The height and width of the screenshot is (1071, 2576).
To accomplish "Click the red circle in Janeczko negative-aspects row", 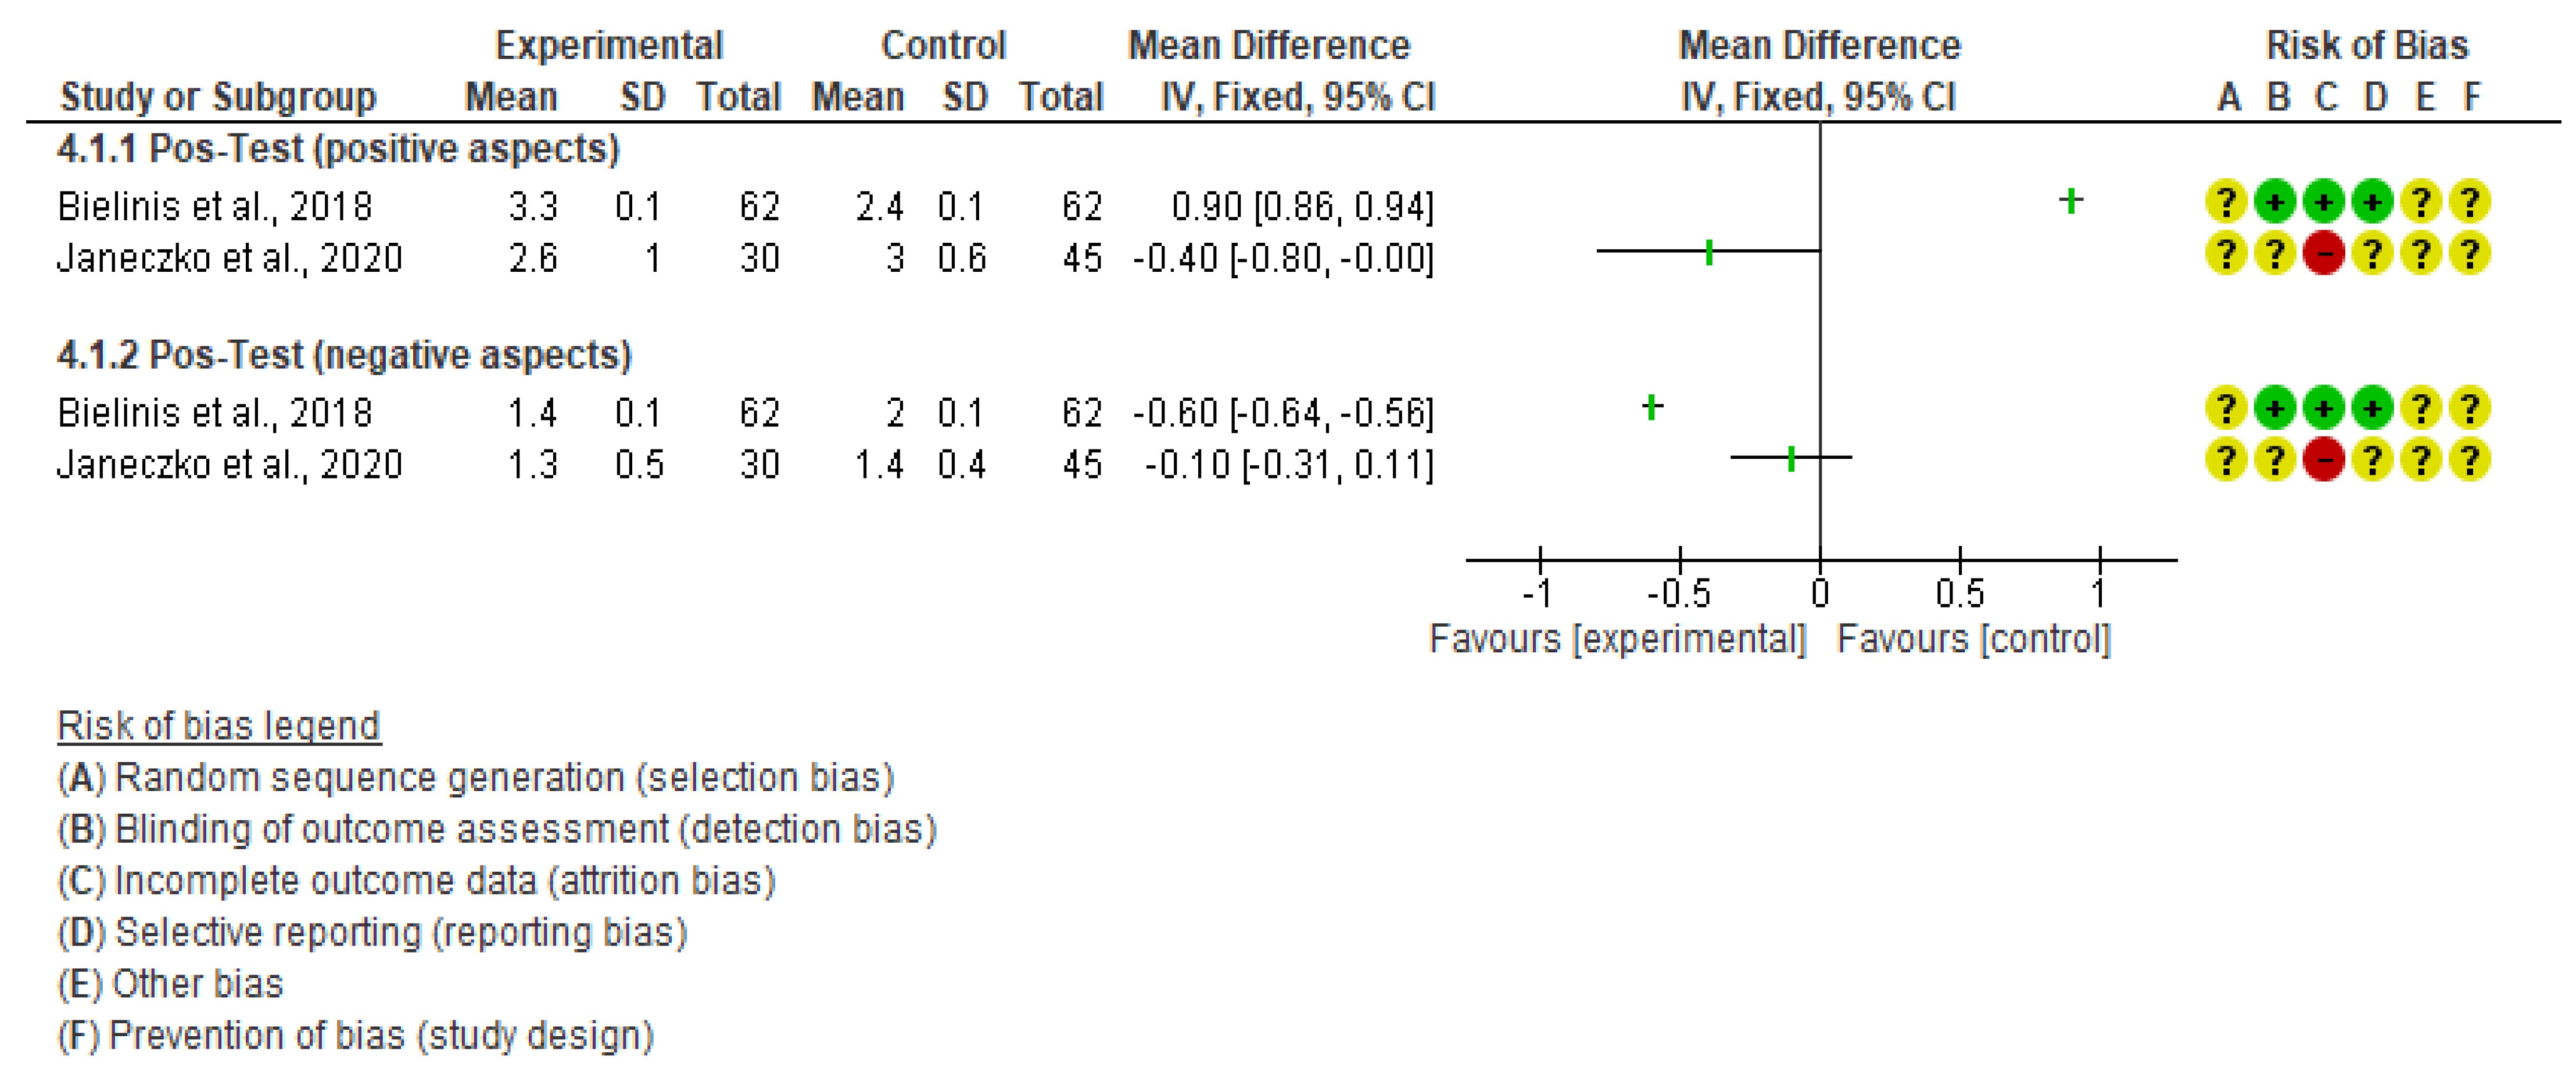I will coord(2323,461).
